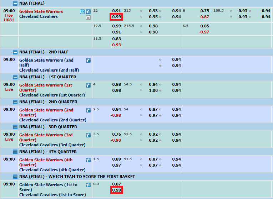Open the TV stream icon beside Cleveland Cavaliers

tap(88, 17)
